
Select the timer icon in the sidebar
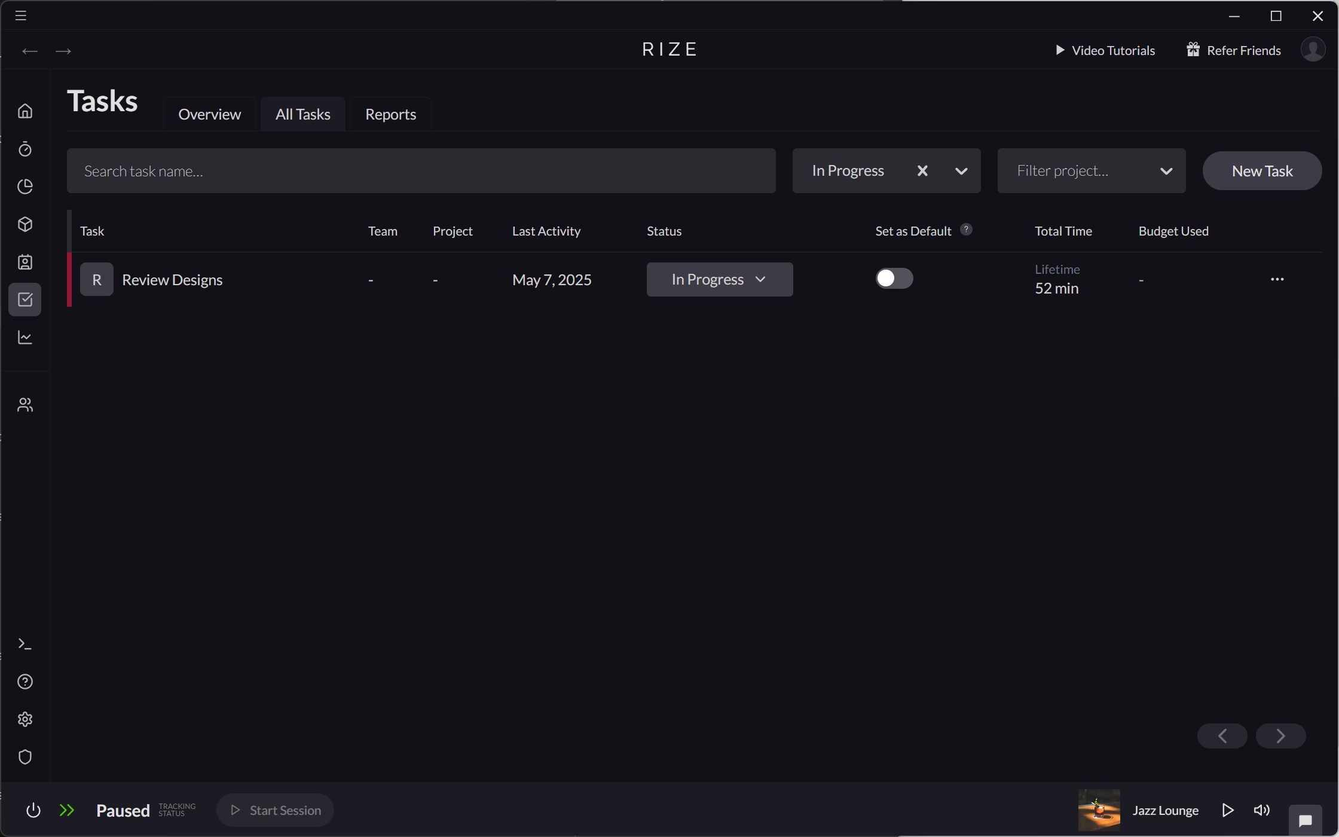point(25,149)
